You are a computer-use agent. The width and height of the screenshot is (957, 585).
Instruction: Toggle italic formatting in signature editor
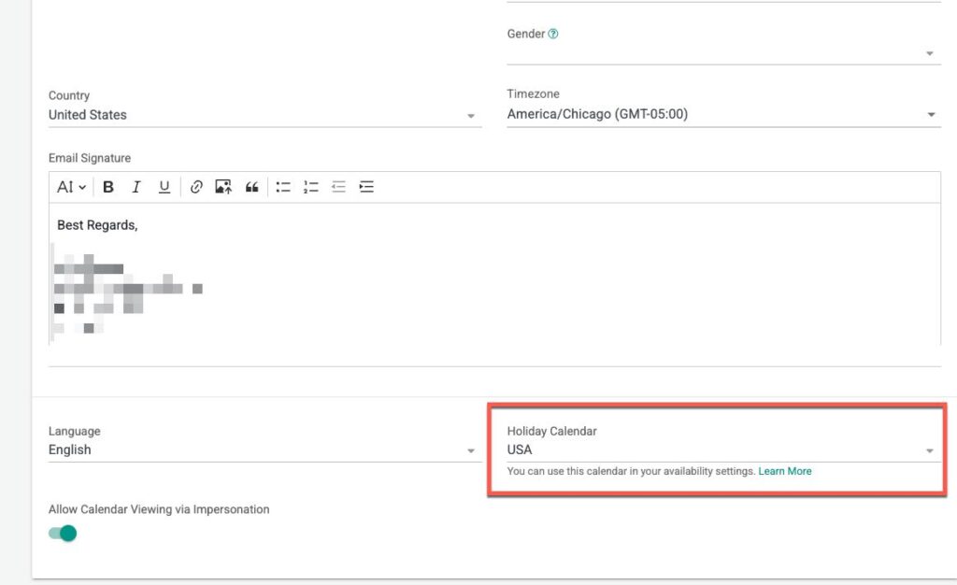tap(136, 187)
